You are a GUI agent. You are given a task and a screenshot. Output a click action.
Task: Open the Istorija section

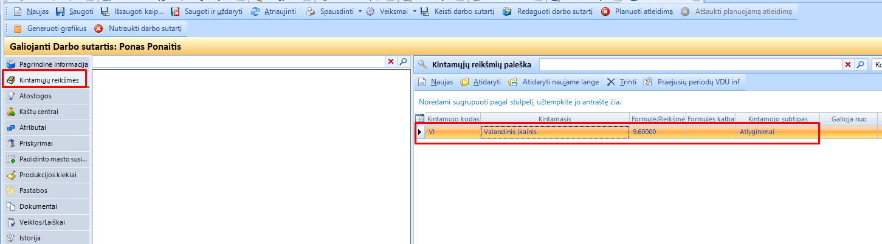pos(46,237)
